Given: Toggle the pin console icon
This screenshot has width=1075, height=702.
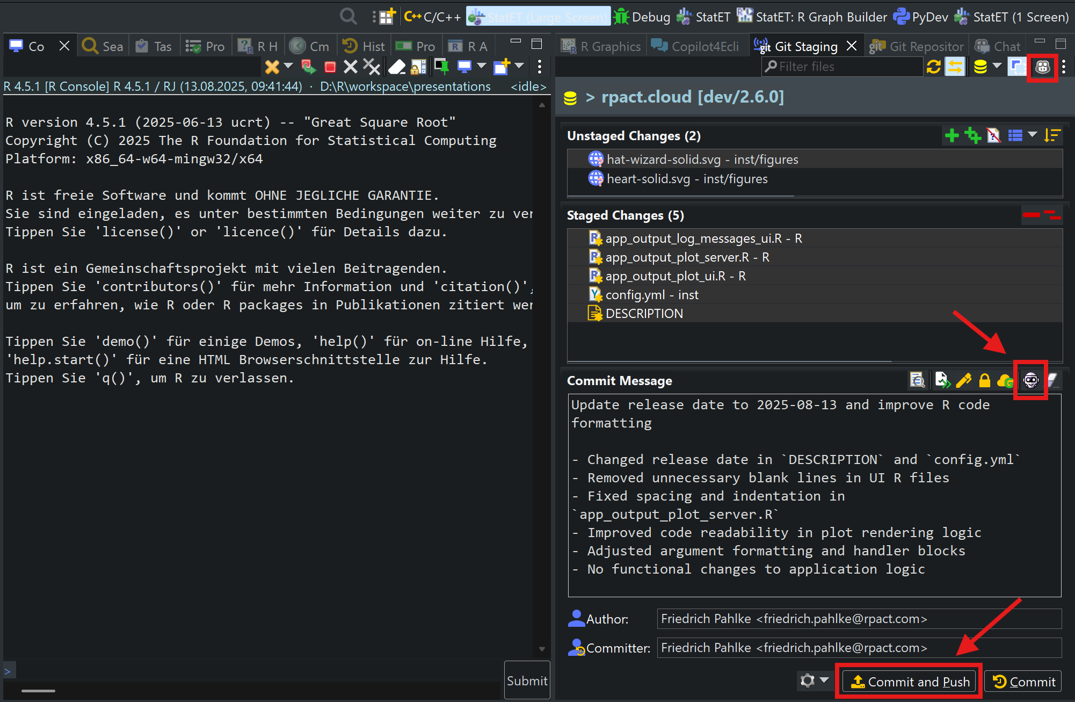Looking at the screenshot, I should click(441, 67).
